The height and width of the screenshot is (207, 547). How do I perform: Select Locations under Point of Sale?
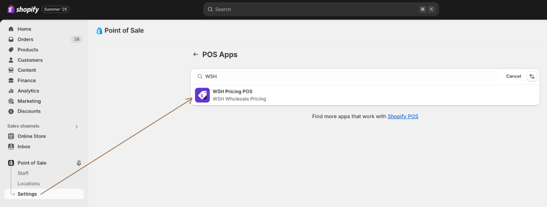coord(28,184)
